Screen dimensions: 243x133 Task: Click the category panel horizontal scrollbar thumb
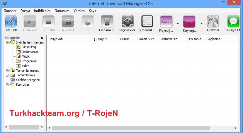pos(24,127)
